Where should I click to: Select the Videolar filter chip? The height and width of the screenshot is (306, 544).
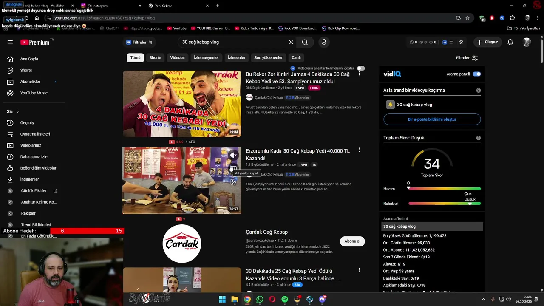178,57
